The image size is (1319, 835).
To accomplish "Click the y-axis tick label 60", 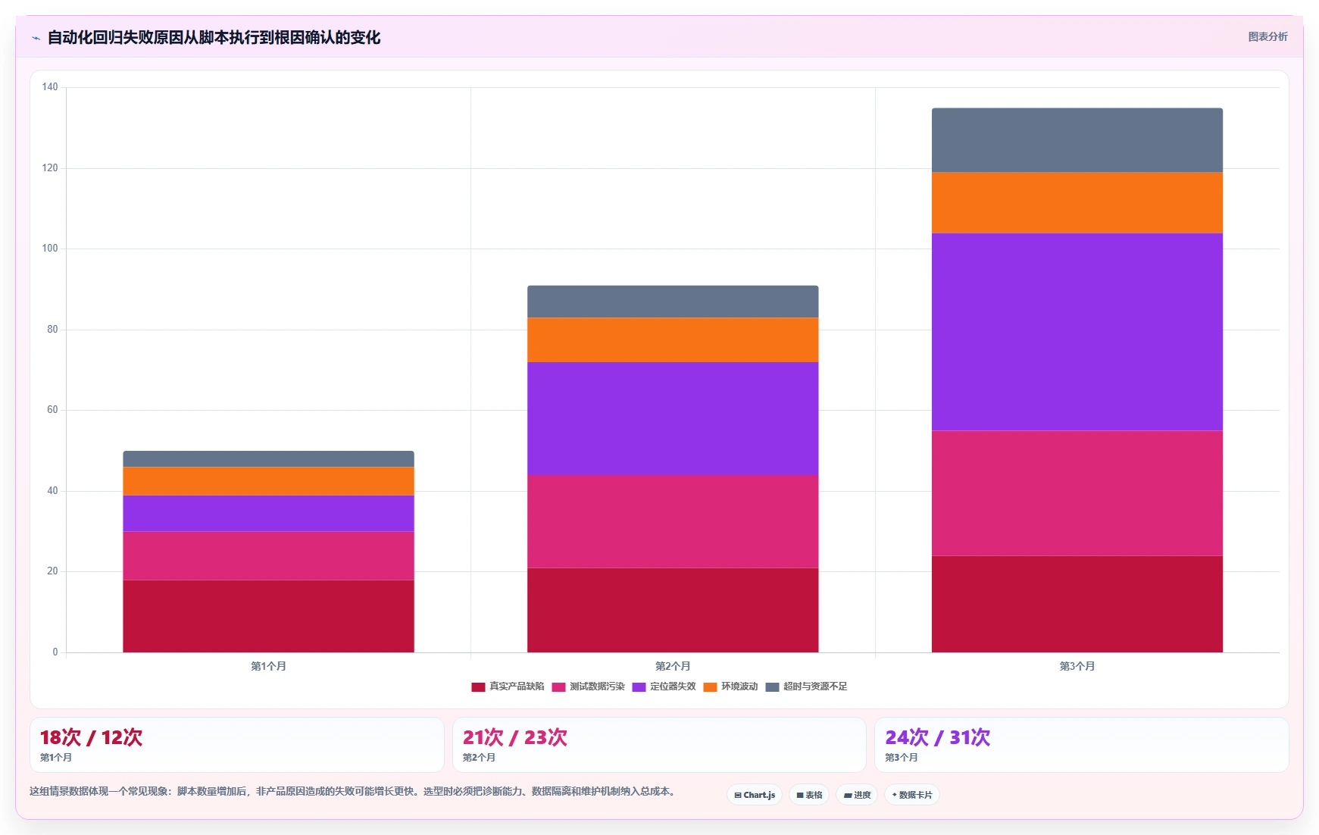I will coord(52,410).
